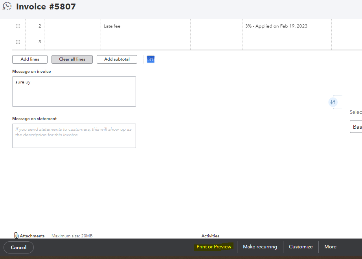Open the dropdown starting with 'Bas'
362x259 pixels.
coord(356,127)
